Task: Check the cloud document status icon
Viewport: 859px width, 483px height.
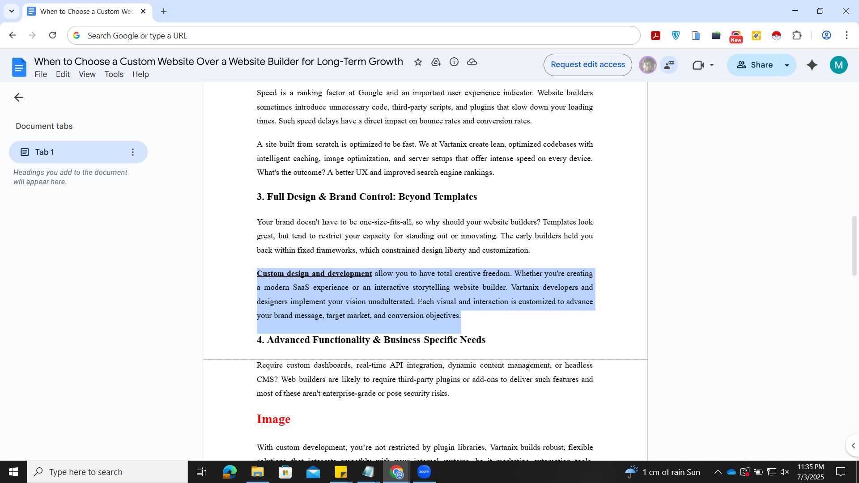Action: click(472, 62)
